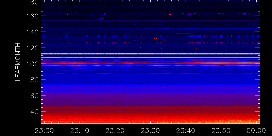Click the 23:40 time axis label
Screen dimensions: 272x136
[186, 131]
